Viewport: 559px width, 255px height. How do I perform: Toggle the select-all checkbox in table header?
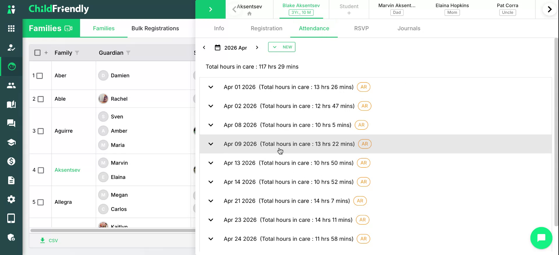[37, 53]
